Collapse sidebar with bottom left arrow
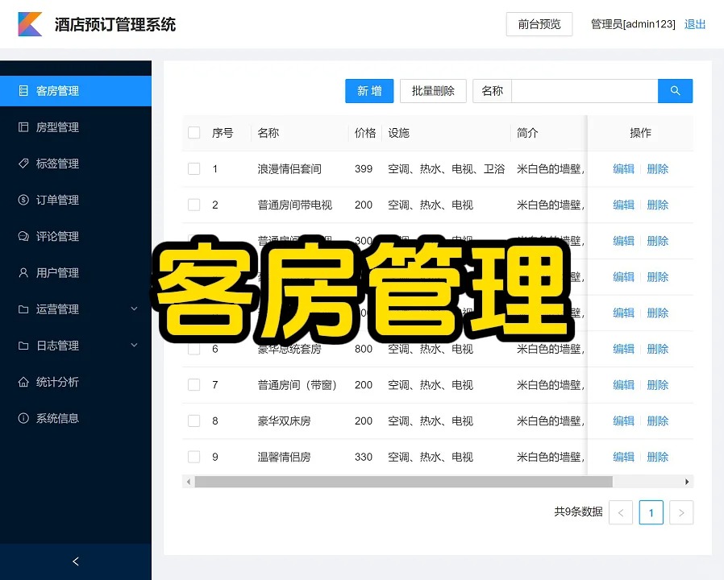 76,561
